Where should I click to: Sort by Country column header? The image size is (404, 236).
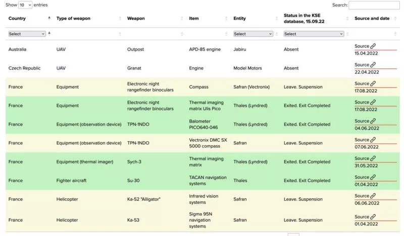(17, 18)
